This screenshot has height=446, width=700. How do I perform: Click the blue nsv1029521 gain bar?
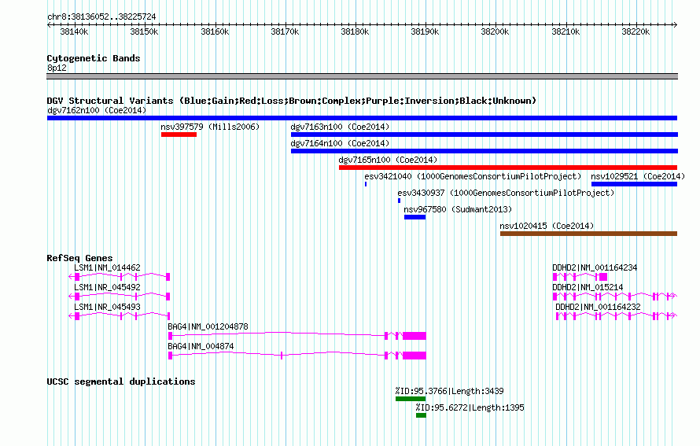635,184
